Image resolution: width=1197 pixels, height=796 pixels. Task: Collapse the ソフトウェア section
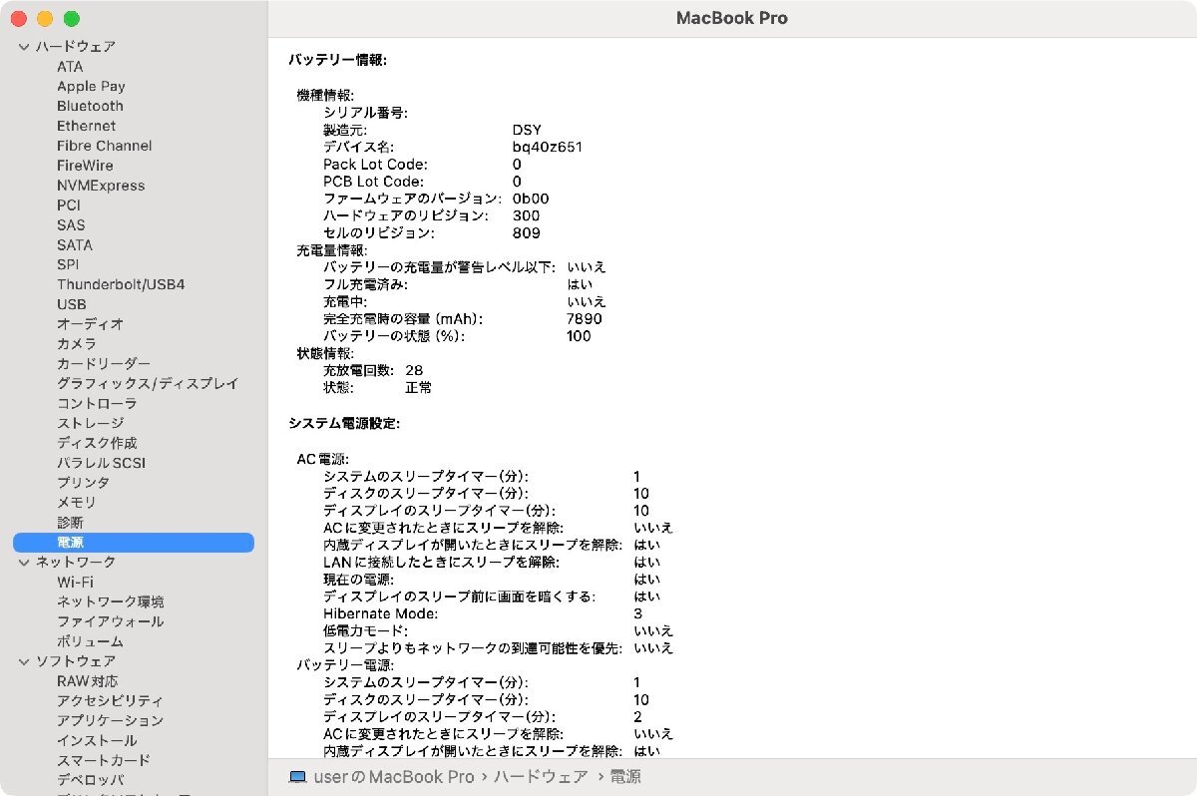(22, 660)
